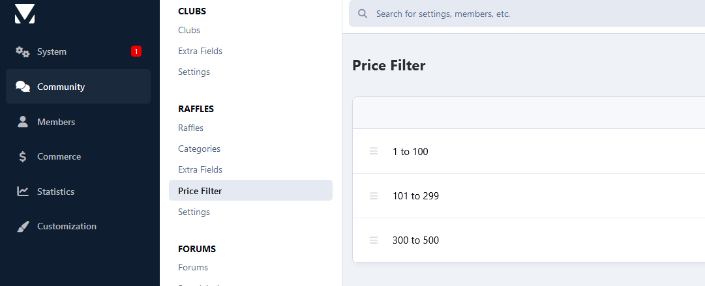This screenshot has width=705, height=286.
Task: Click the drag handle for 300 to 500
Action: point(373,240)
